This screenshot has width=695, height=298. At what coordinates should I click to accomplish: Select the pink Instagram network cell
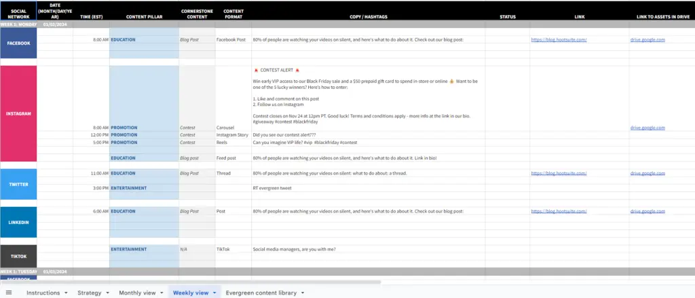pos(18,113)
